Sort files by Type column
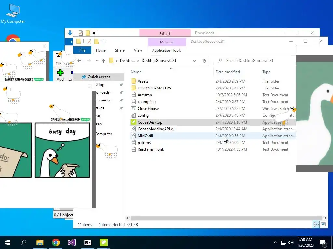The height and width of the screenshot is (249, 333). 266,72
